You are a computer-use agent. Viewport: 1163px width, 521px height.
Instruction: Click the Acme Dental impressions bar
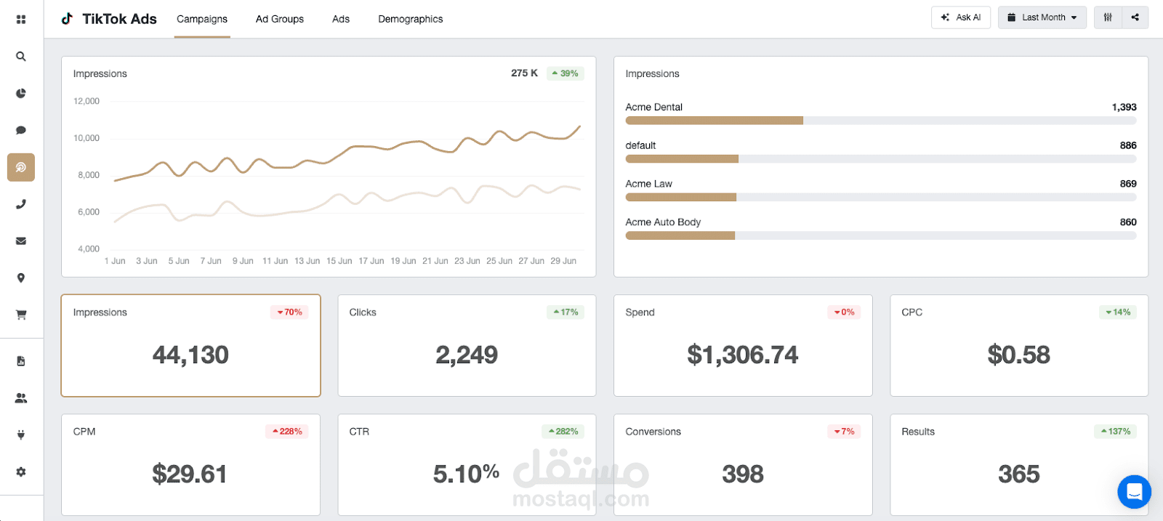pos(881,121)
